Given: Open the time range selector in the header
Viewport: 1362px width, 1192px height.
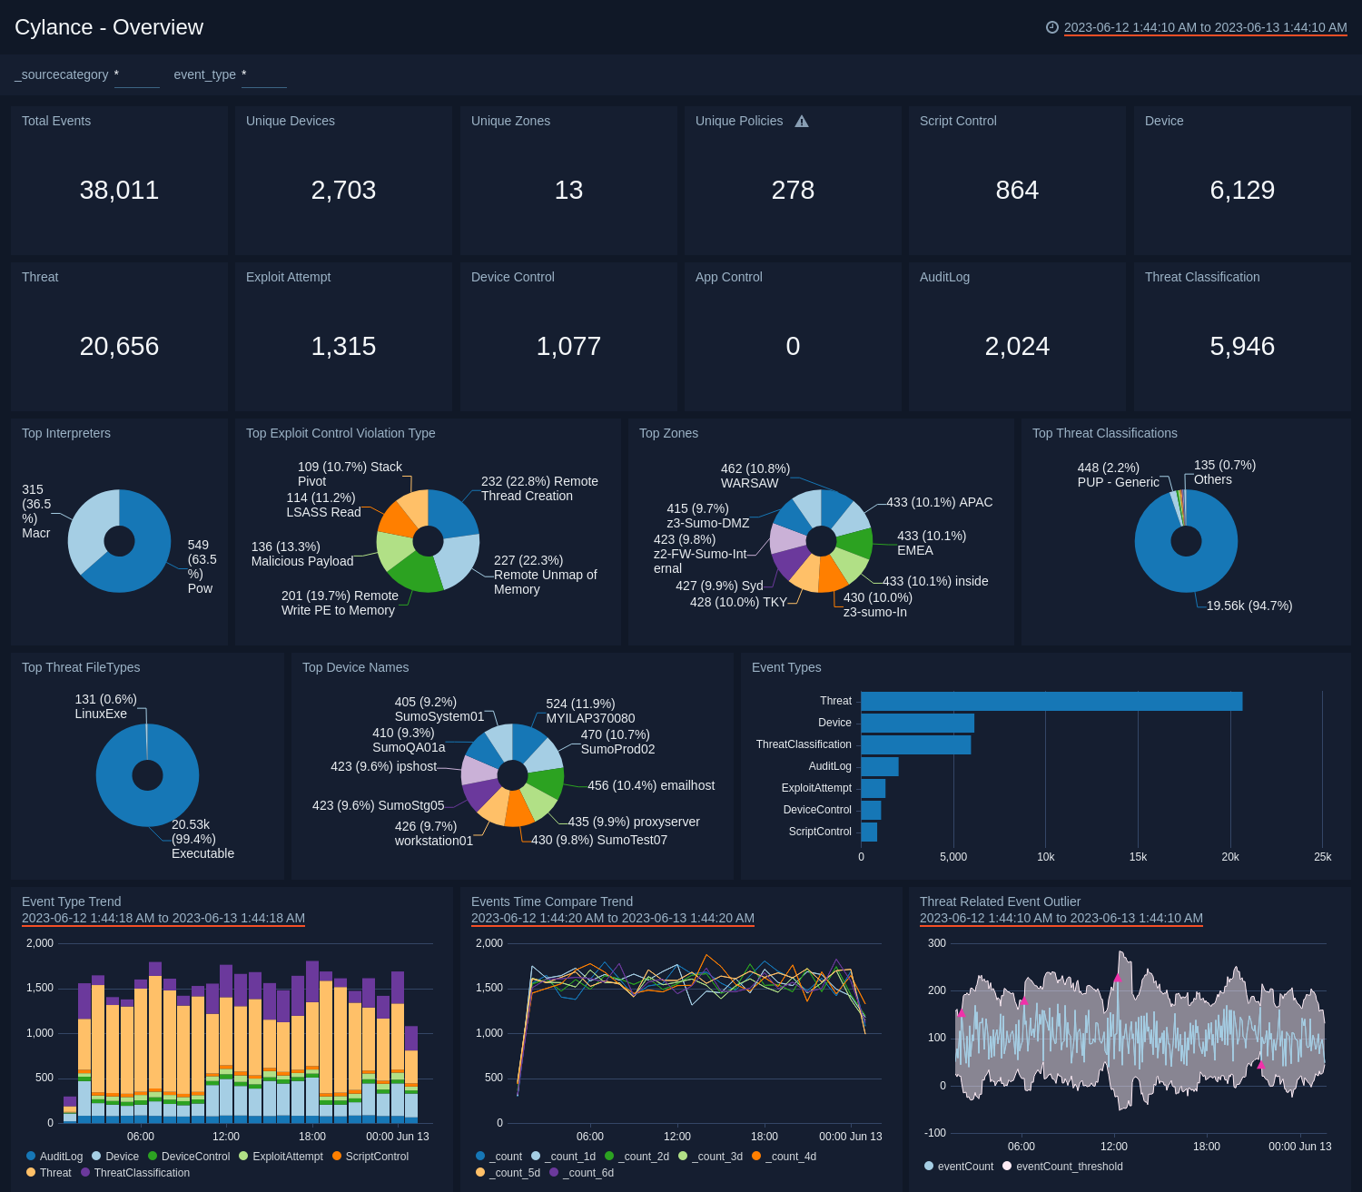Looking at the screenshot, I should [x=1203, y=27].
